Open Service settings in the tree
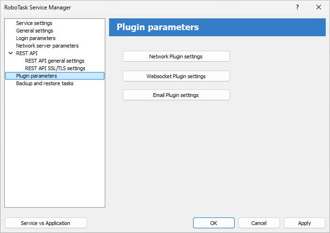Screen dimensions: 330x233 pyautogui.click(x=34, y=23)
